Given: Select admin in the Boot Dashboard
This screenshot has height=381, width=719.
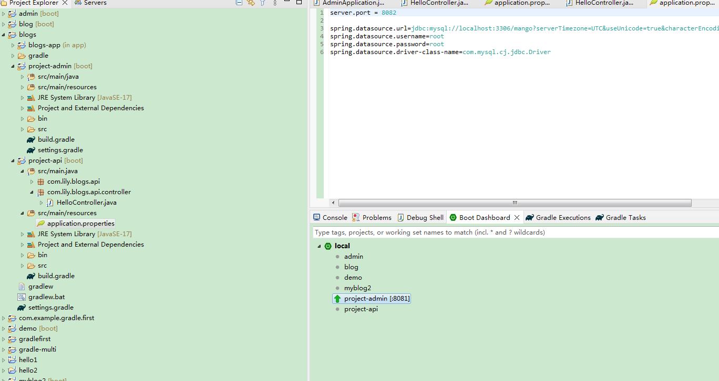Looking at the screenshot, I should coord(354,257).
